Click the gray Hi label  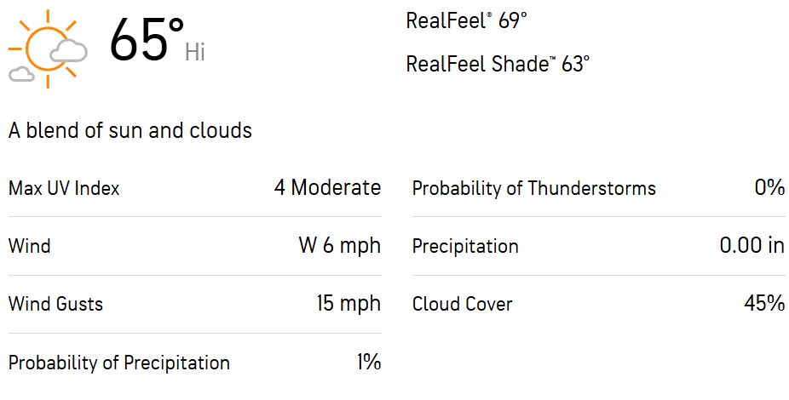[x=195, y=52]
